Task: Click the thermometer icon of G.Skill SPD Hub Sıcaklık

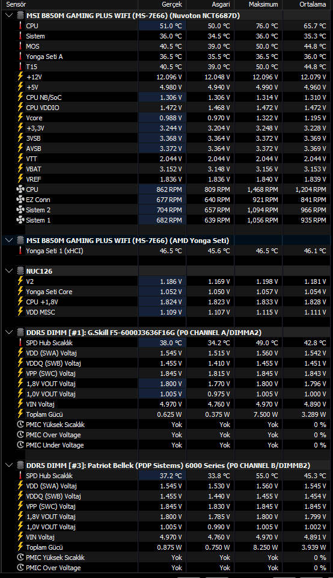Action: (20, 342)
